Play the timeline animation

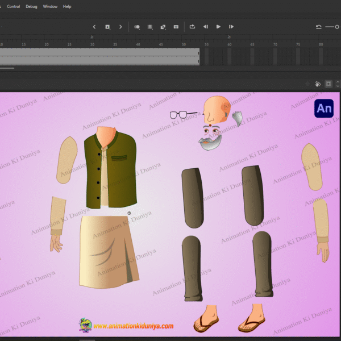(218, 27)
